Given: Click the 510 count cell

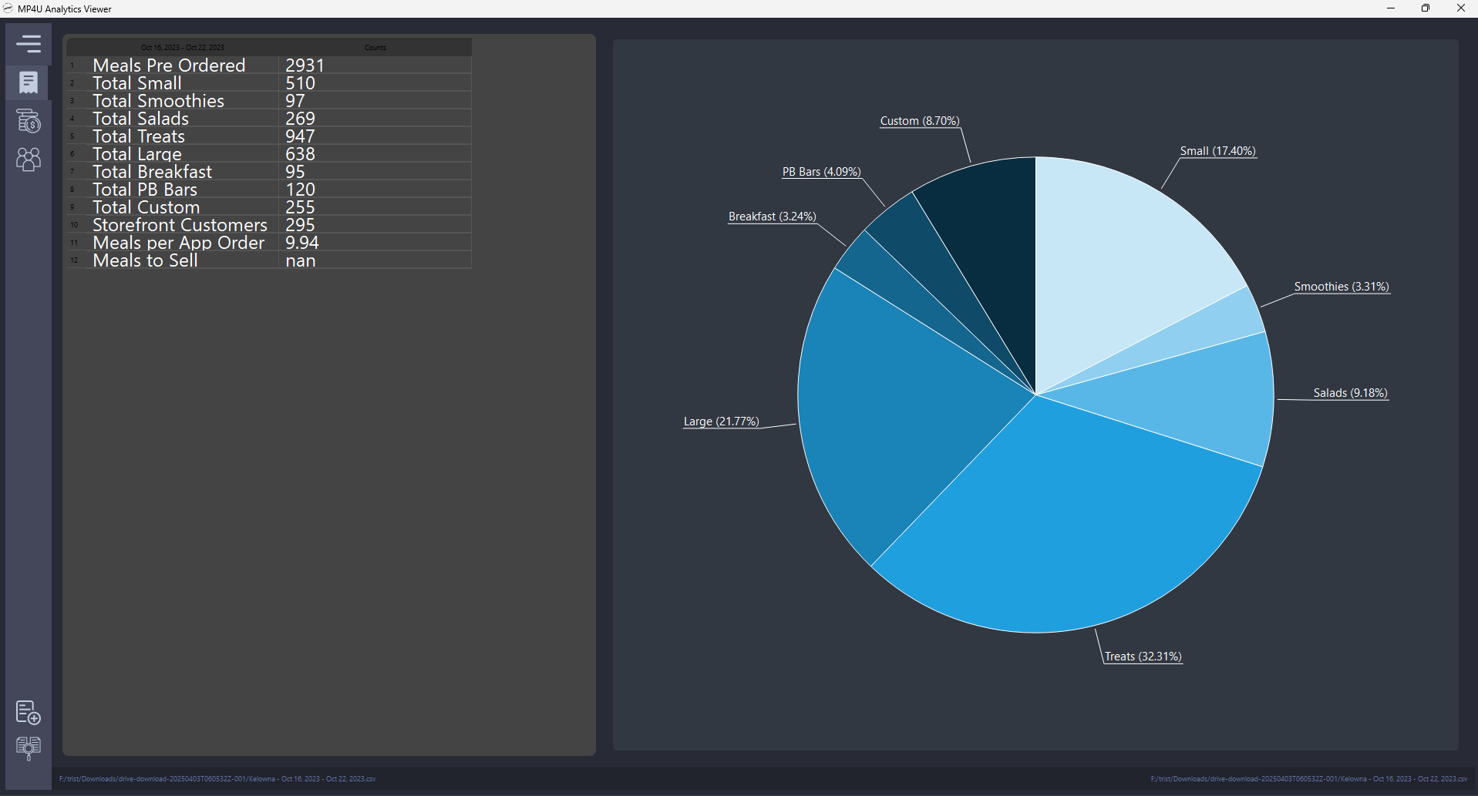Looking at the screenshot, I should tap(375, 83).
